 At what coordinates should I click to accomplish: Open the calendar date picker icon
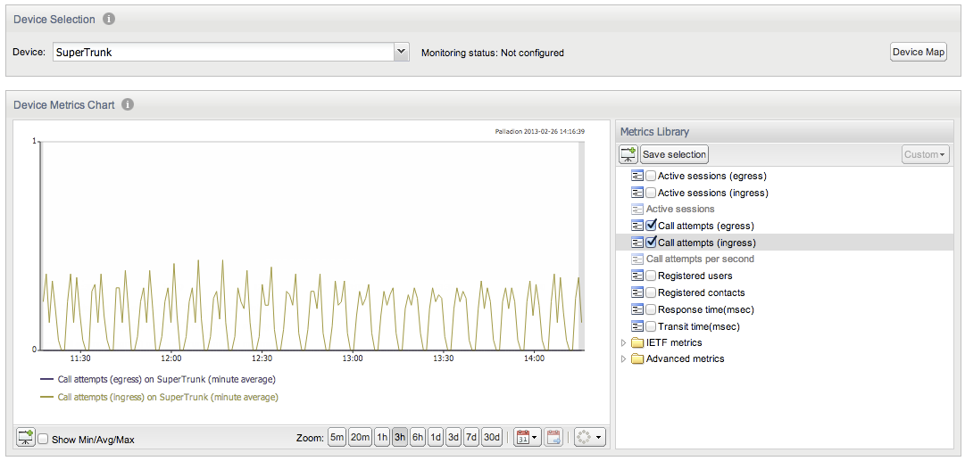point(527,438)
